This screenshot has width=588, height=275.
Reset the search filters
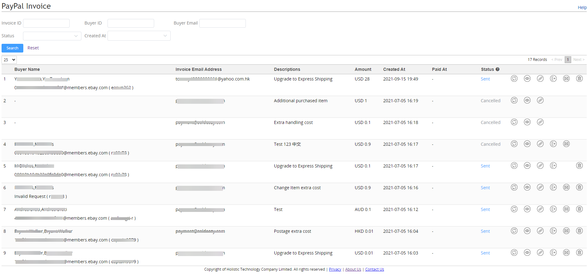pos(33,48)
